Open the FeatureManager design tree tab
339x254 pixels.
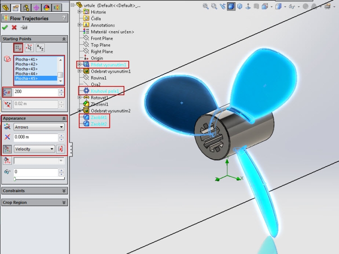[5, 8]
